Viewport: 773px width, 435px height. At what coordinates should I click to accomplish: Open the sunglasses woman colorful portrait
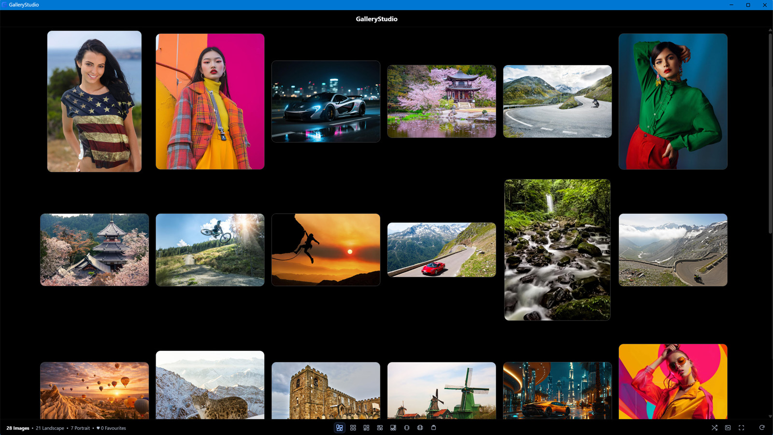point(673,382)
